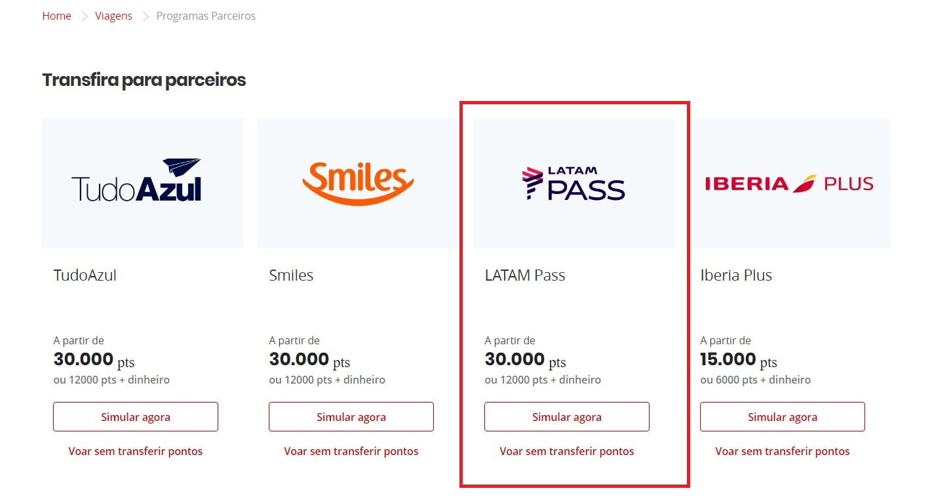The image size is (934, 499).
Task: Go to Home in the breadcrumb
Action: click(x=57, y=16)
